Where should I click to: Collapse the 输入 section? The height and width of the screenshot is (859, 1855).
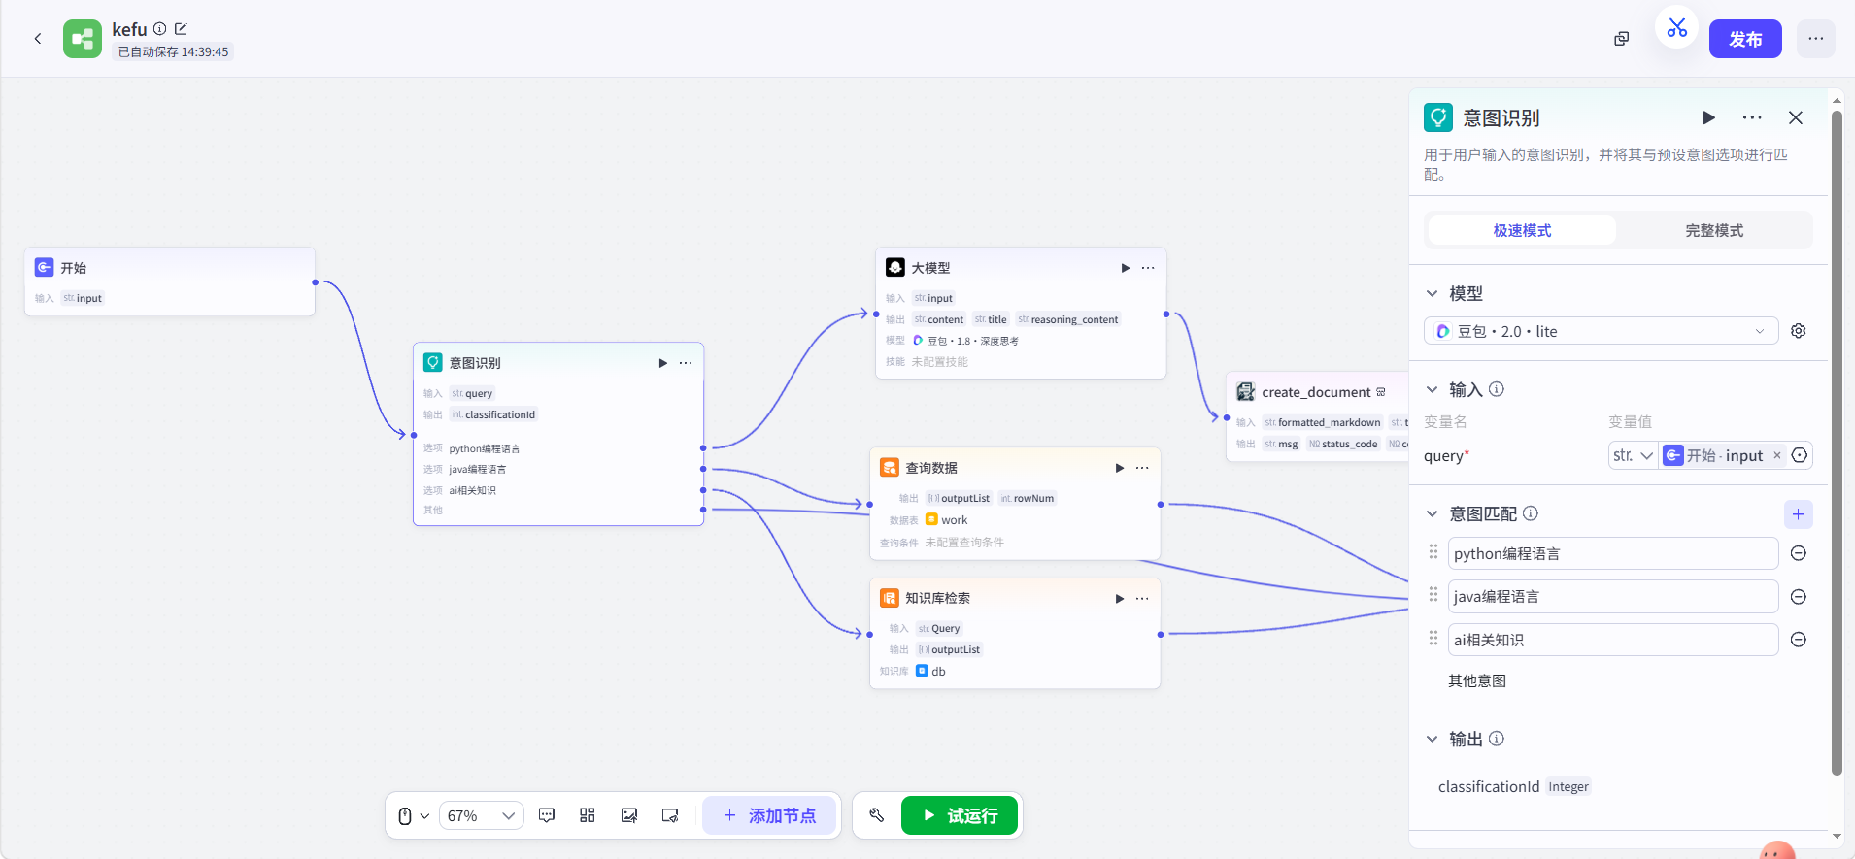click(1432, 389)
